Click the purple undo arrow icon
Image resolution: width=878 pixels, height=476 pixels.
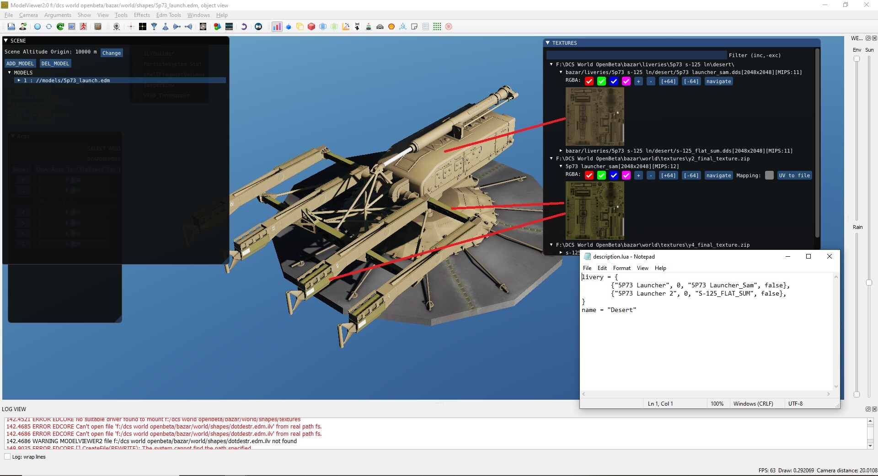(244, 26)
